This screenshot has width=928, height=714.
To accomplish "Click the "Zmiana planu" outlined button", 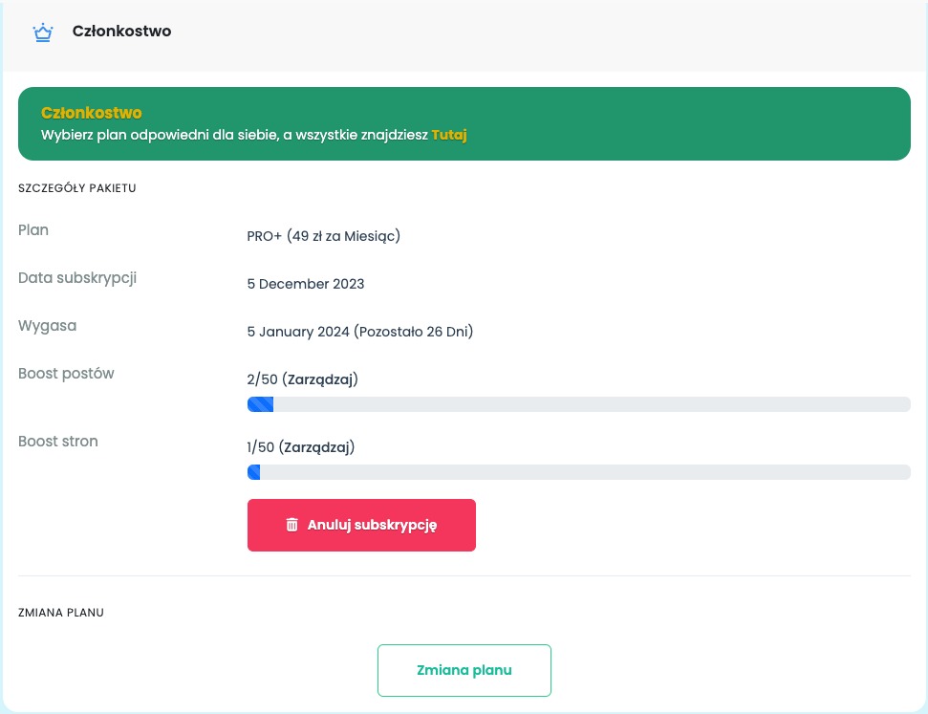I will tap(464, 670).
